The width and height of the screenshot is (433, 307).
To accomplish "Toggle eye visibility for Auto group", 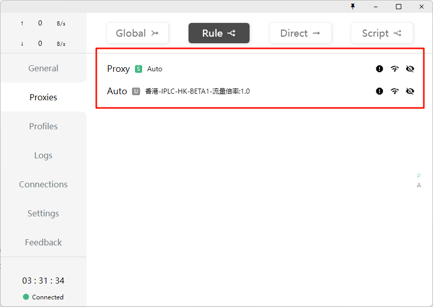I will coord(410,91).
